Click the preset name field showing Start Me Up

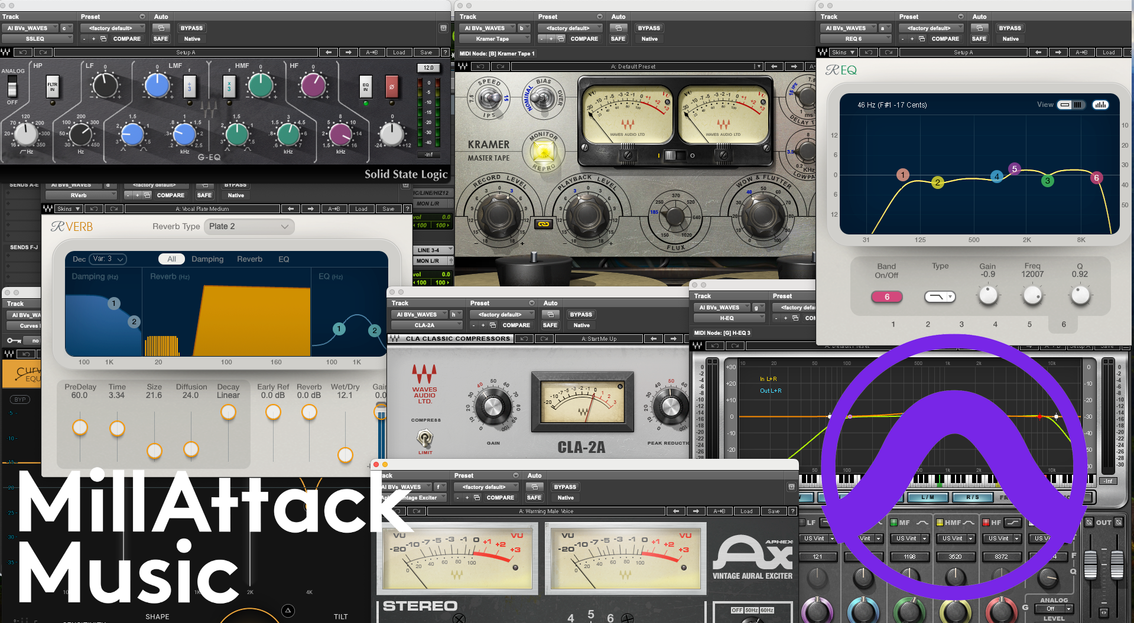(599, 338)
